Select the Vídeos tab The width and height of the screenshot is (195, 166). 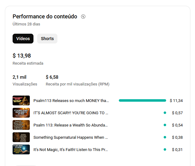[x=23, y=39]
